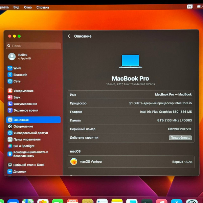Open Maps app in the Dock
Screen dimensions: 203x203
click(x=28, y=201)
